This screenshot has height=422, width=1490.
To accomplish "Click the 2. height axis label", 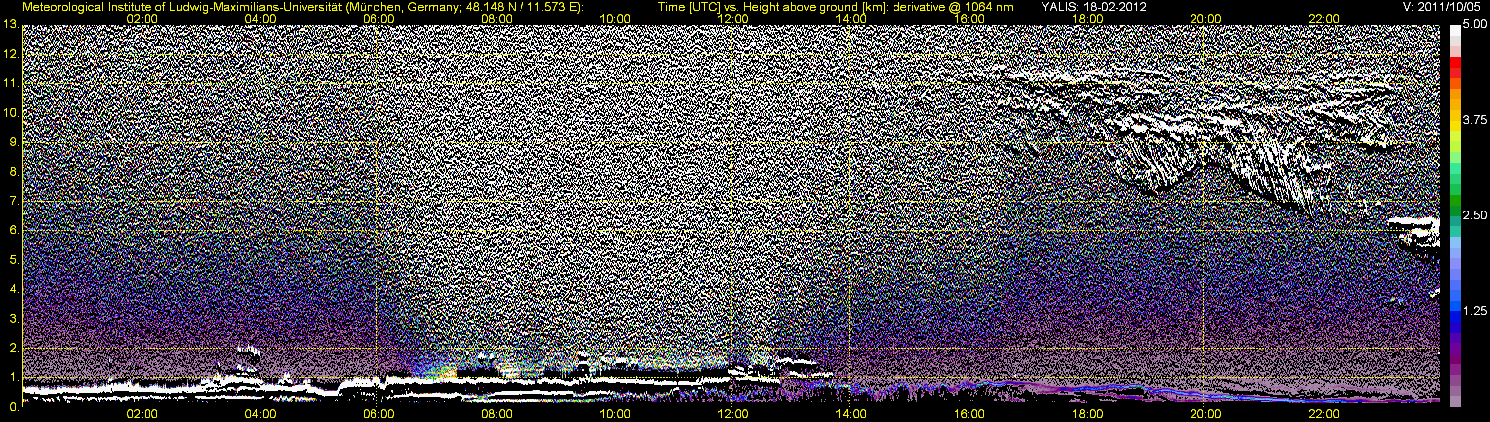I will pos(14,349).
